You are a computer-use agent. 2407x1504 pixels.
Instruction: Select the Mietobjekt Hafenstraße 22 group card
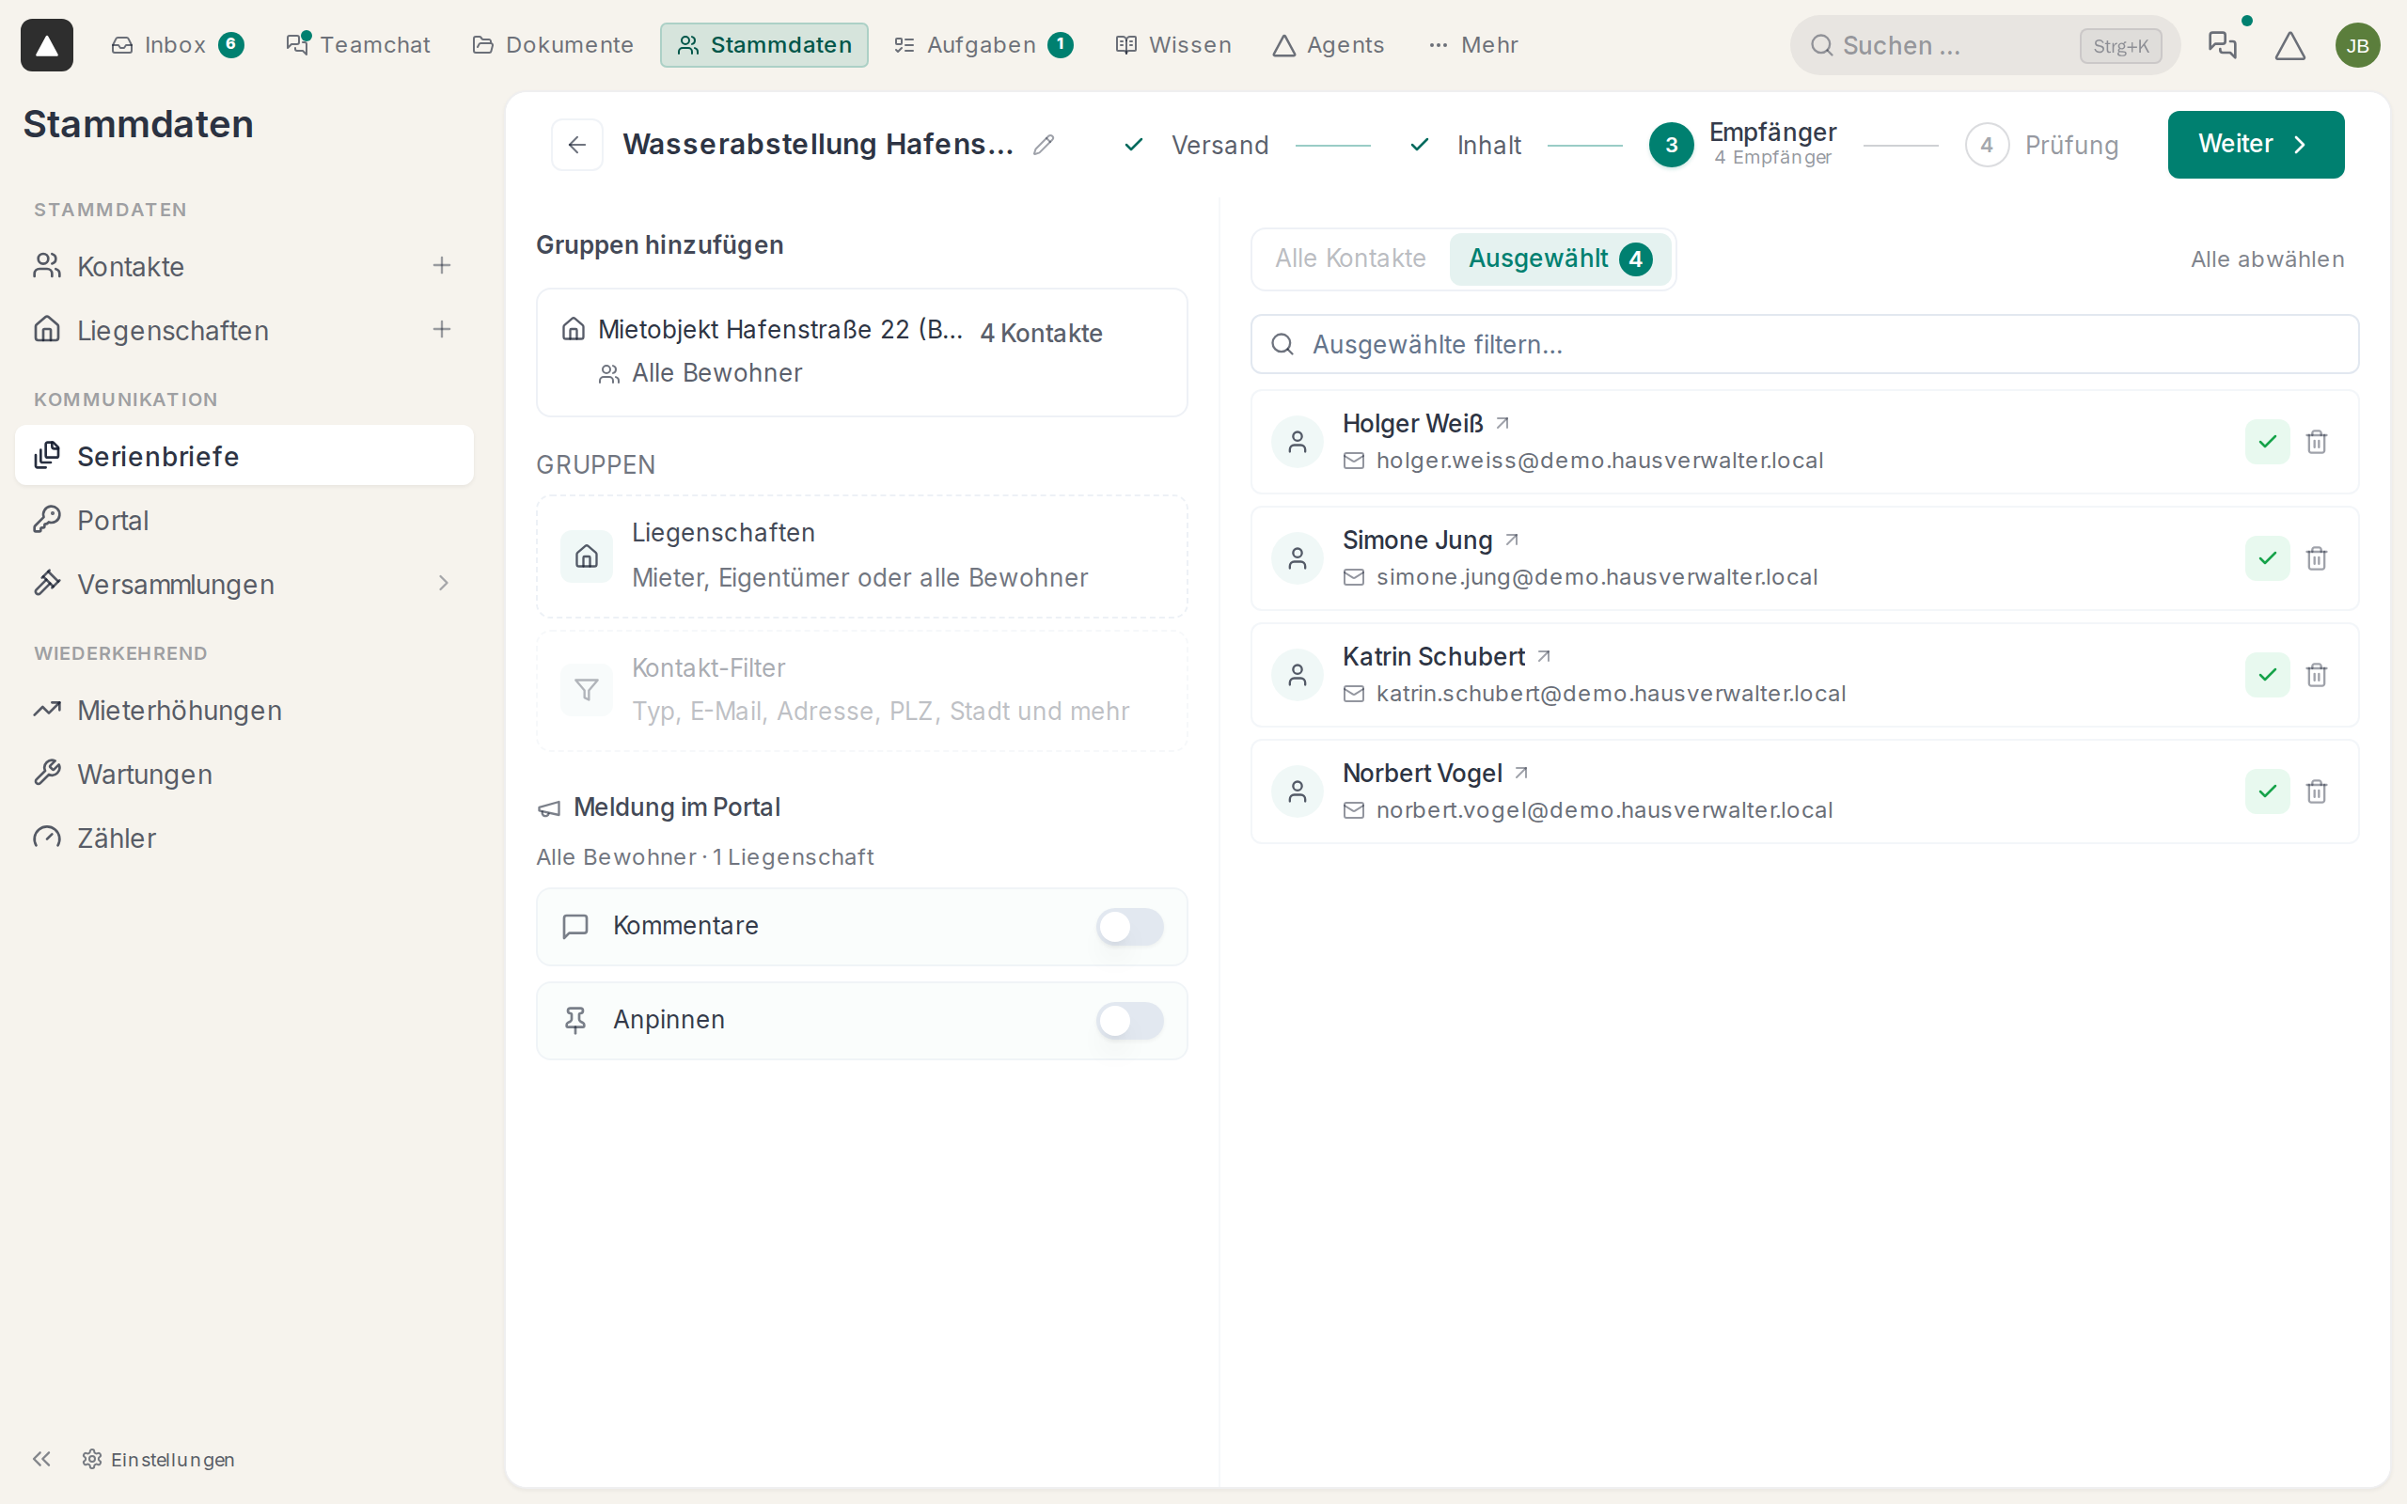(x=861, y=352)
